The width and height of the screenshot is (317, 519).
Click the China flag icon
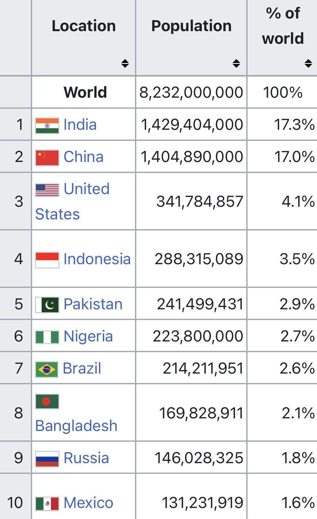tap(47, 158)
